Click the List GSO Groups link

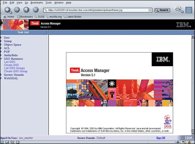[15, 68]
